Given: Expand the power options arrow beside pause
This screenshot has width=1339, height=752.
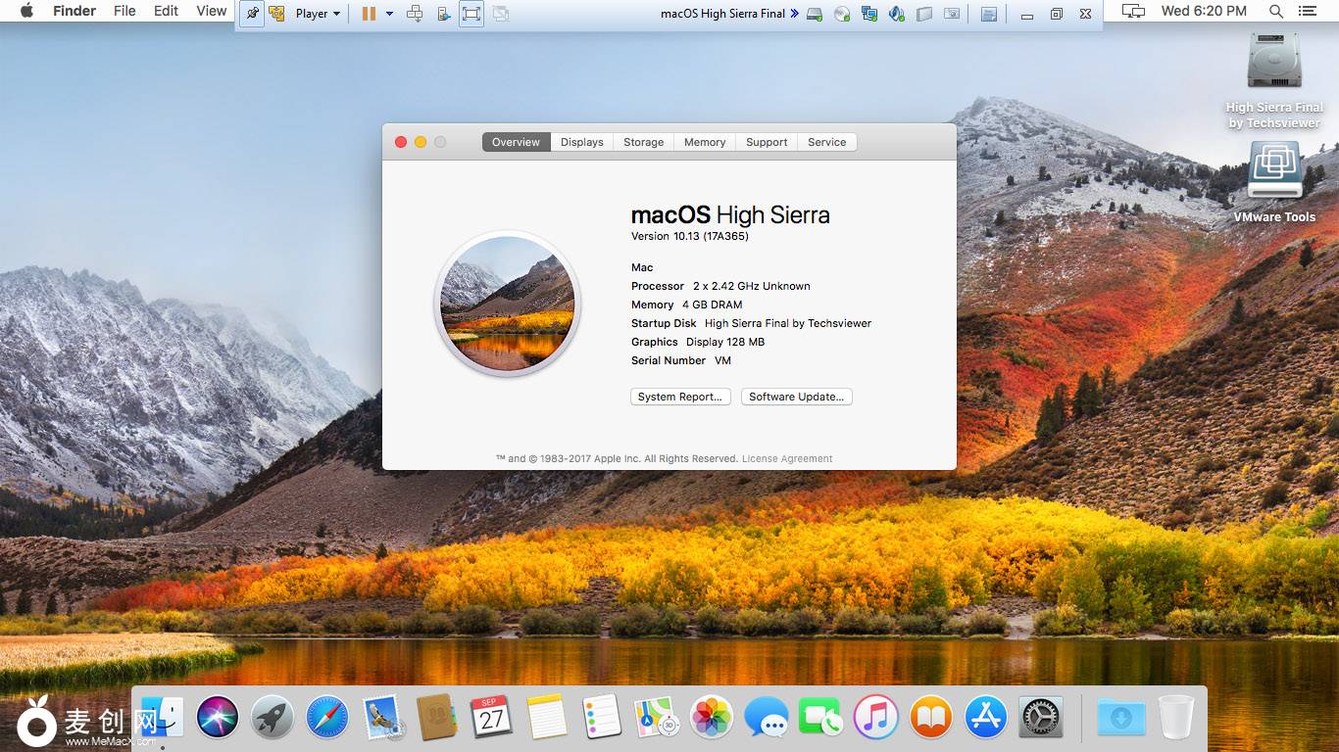Looking at the screenshot, I should tap(389, 14).
